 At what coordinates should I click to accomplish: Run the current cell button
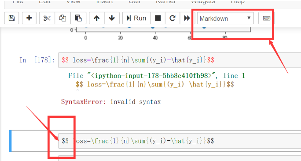136,18
